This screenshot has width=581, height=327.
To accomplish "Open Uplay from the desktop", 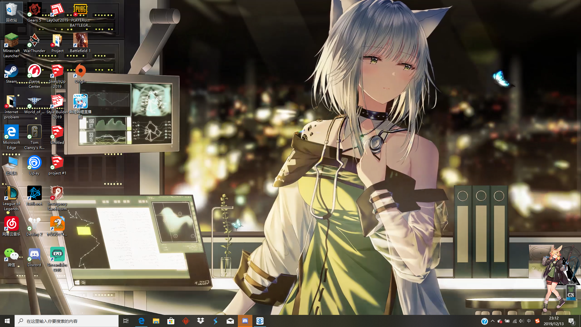I will click(34, 163).
